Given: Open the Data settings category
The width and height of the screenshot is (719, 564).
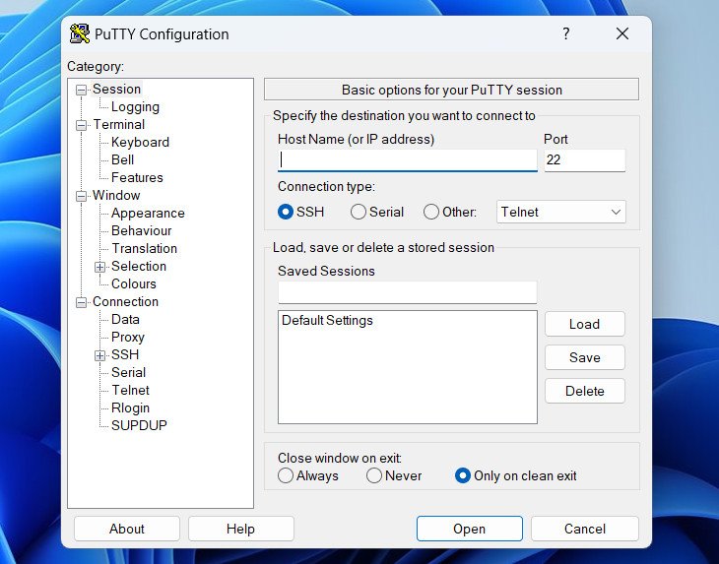Looking at the screenshot, I should pos(125,319).
